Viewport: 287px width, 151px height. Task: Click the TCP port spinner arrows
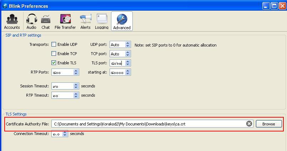[x=128, y=54]
